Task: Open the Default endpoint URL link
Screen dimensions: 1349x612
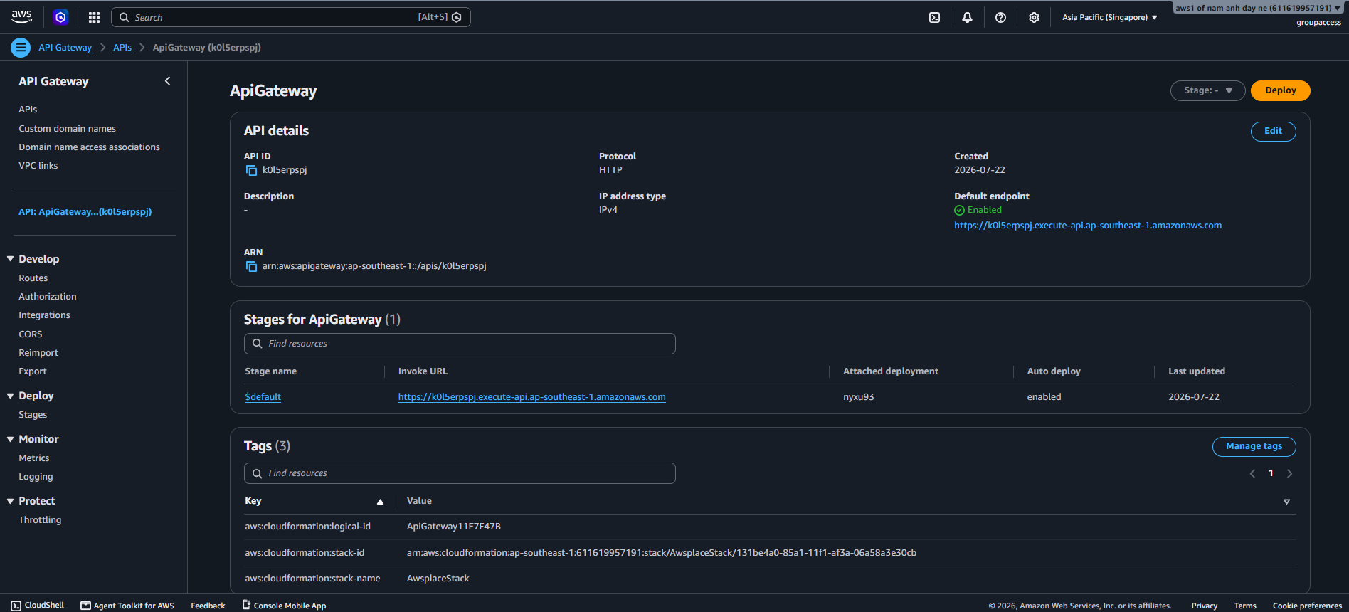Action: (x=1088, y=226)
